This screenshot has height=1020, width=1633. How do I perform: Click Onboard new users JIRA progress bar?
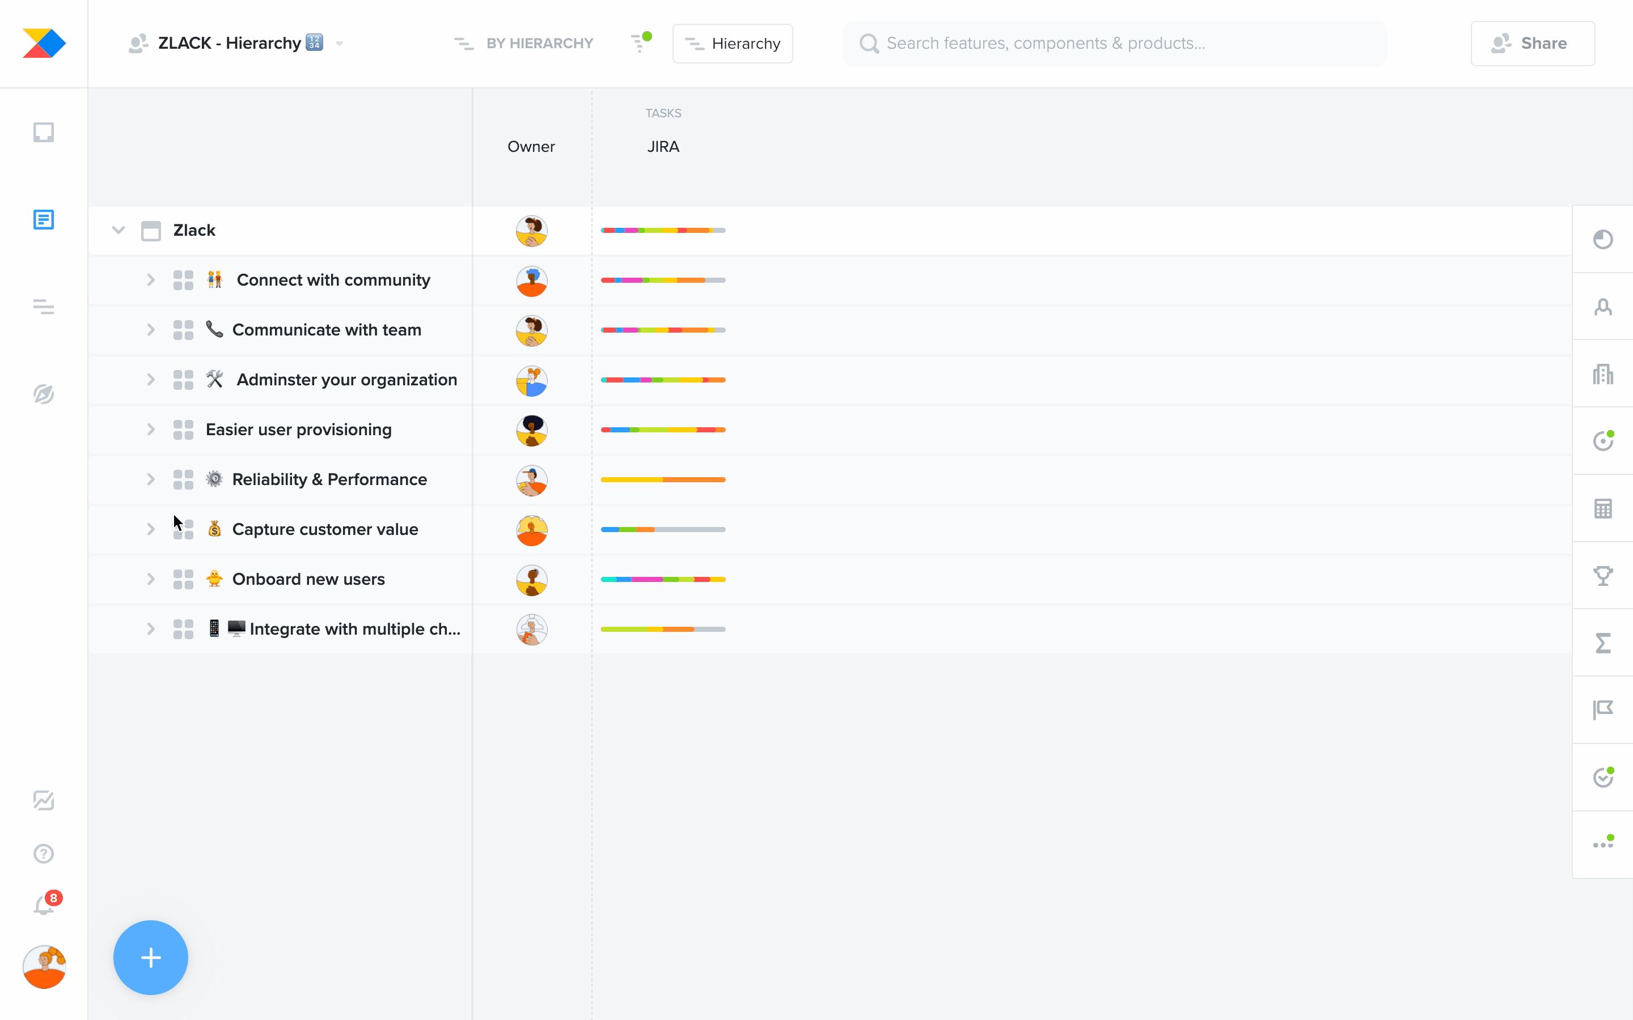[663, 580]
